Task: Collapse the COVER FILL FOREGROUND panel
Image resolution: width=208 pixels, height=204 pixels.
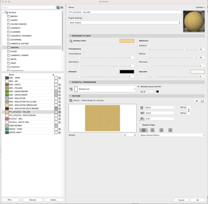Action: pyautogui.click(x=70, y=82)
